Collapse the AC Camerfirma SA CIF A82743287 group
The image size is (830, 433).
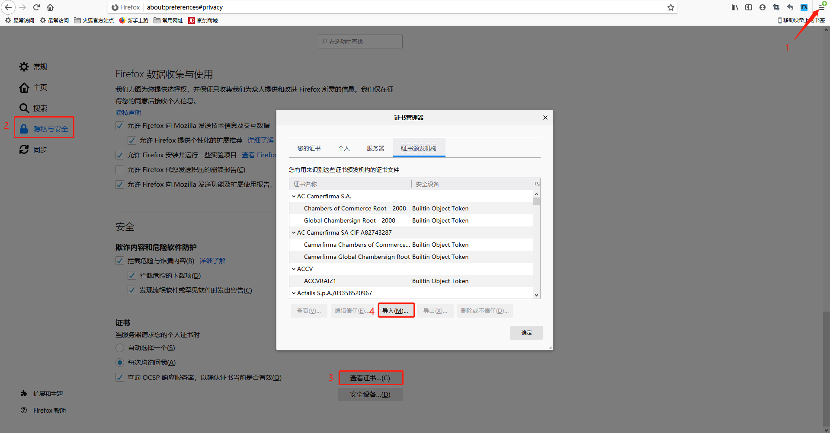coord(294,232)
